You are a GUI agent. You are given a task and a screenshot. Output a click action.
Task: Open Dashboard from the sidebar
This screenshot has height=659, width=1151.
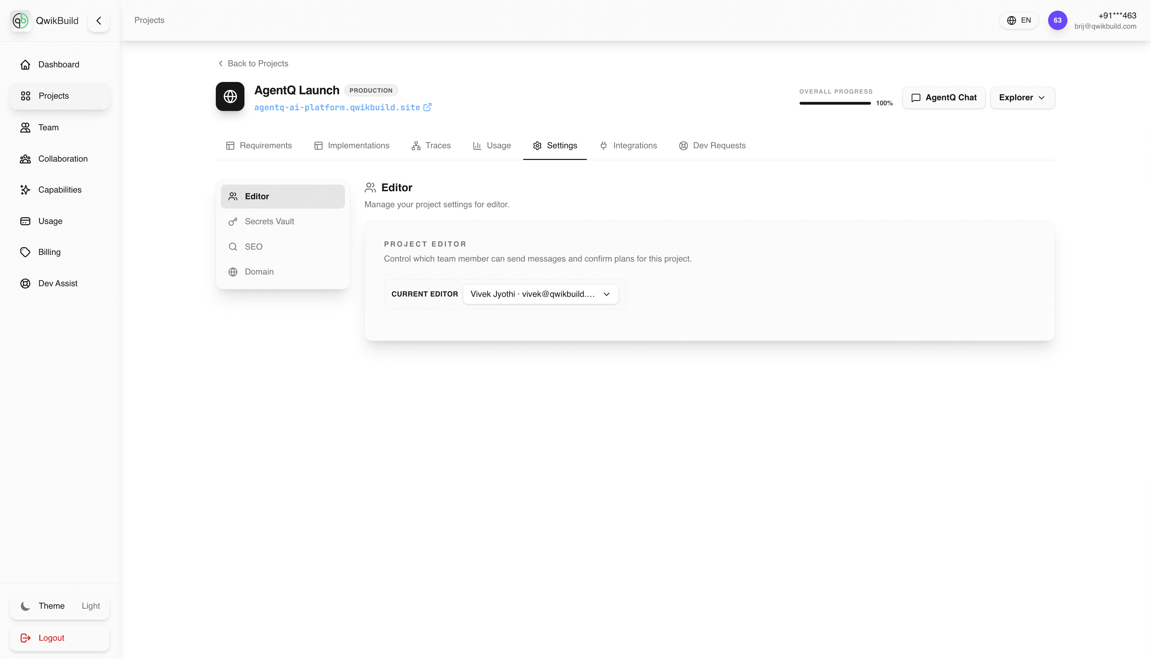tap(60, 64)
